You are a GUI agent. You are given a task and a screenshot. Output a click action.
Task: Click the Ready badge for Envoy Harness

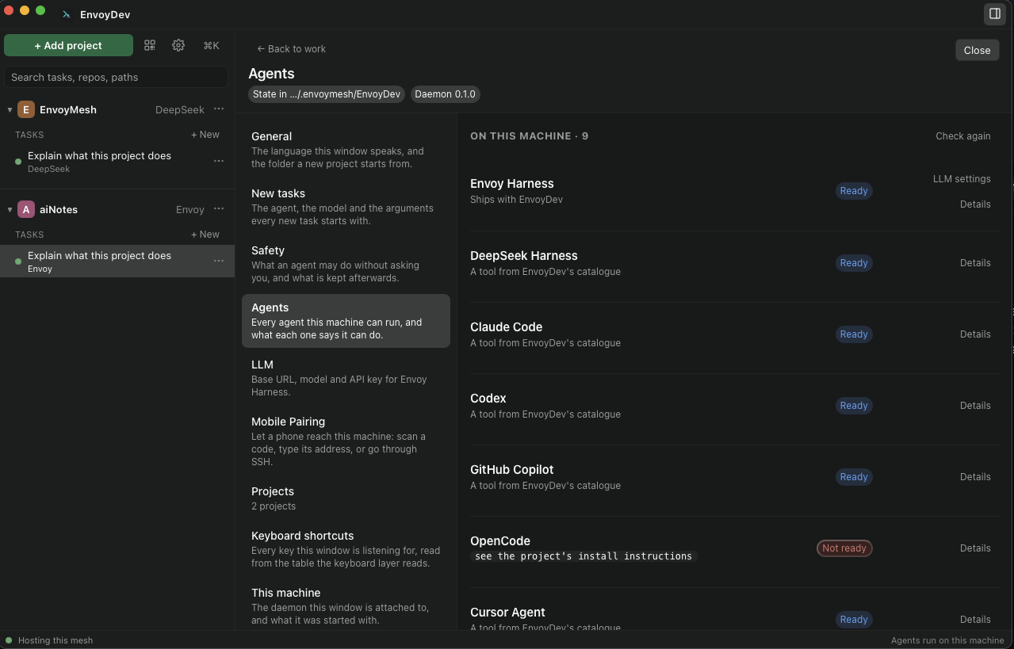[854, 191]
